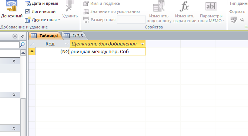The width and height of the screenshot is (248, 136).
Task: Select the new record row selector
Action: coord(32,51)
